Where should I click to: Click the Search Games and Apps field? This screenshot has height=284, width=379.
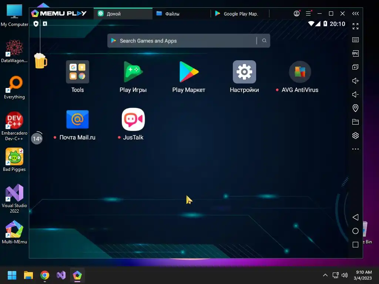(x=188, y=41)
